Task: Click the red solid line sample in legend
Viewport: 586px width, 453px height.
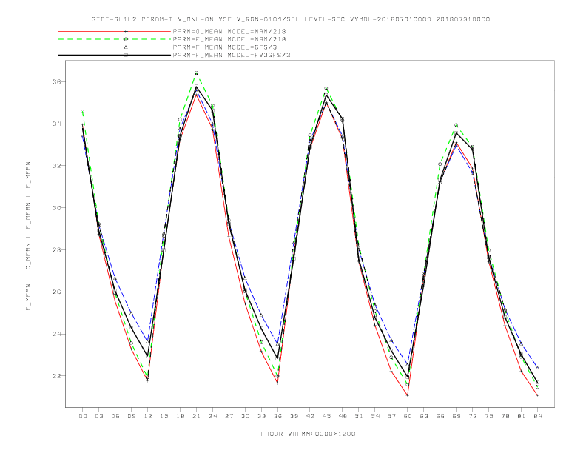Action: click(x=115, y=31)
